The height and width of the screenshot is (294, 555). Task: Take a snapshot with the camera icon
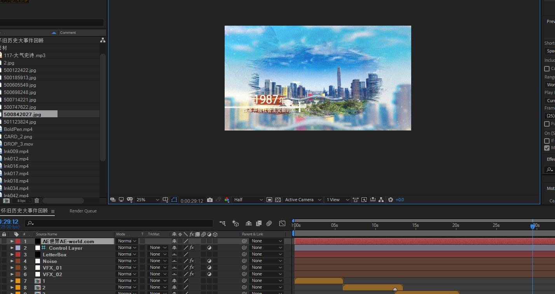click(x=210, y=200)
